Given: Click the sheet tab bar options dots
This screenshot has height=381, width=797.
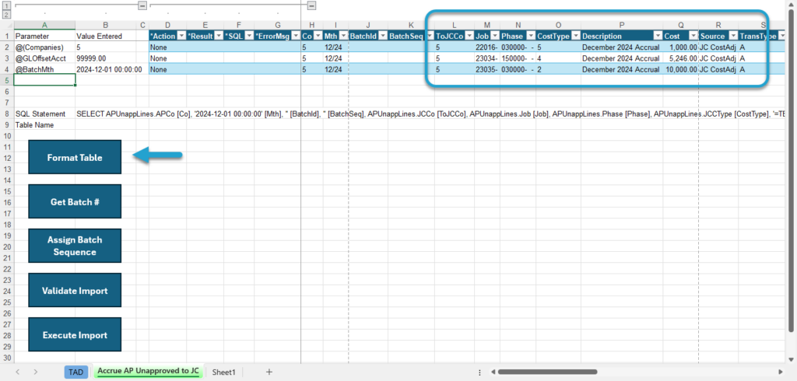Looking at the screenshot, I should (x=479, y=372).
